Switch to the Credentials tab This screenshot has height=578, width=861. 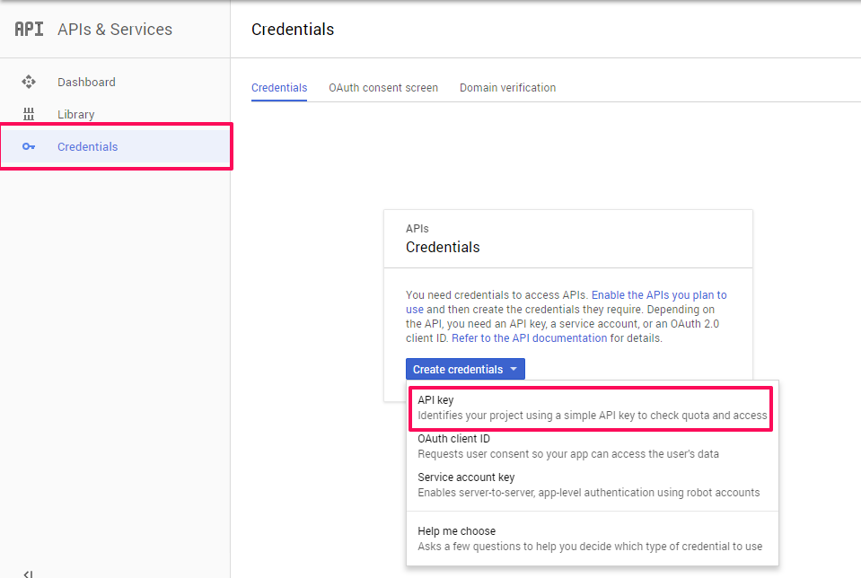[x=279, y=88]
